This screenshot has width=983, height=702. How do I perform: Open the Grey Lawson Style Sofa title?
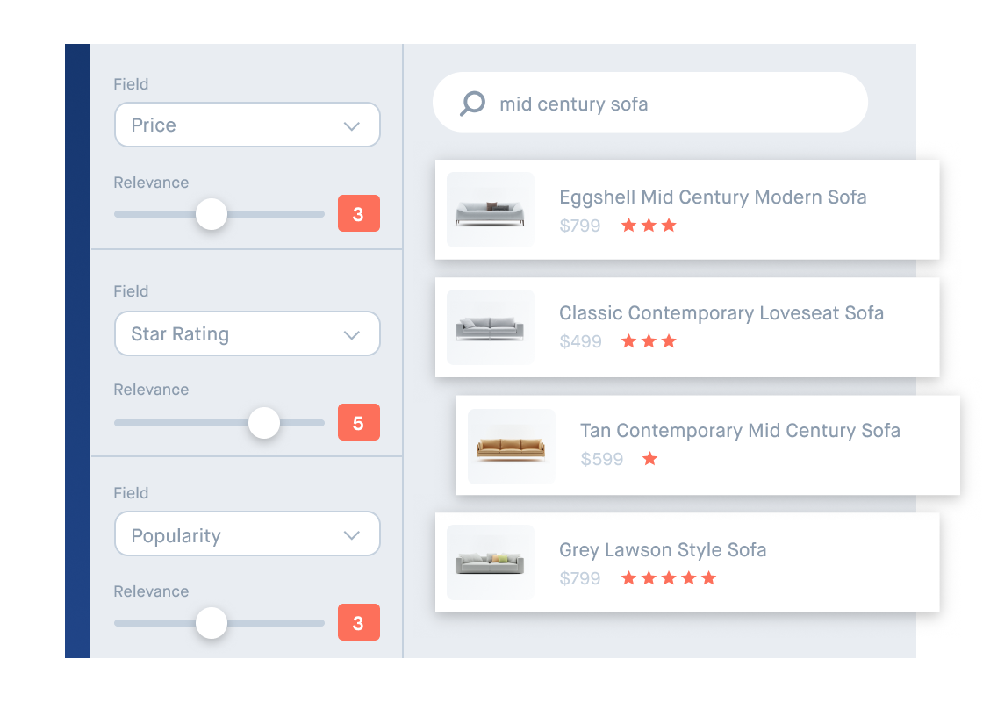(662, 550)
